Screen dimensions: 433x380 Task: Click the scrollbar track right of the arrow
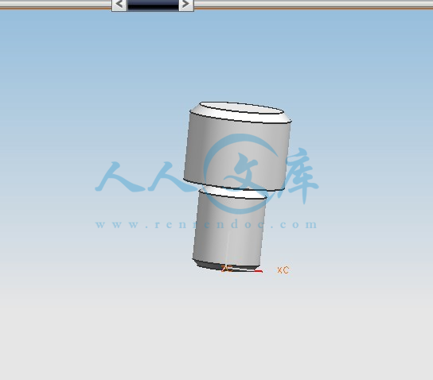(x=313, y=5)
